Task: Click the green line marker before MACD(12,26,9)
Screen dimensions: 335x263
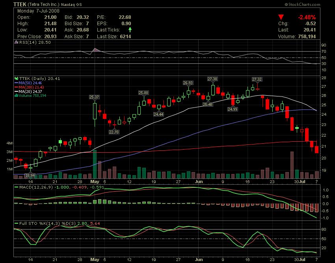Action: [16, 187]
